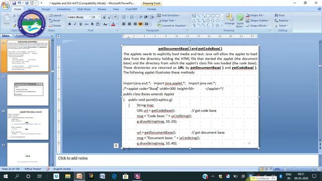Open the Columns dropdown
322x181 pixels.
tap(147, 24)
